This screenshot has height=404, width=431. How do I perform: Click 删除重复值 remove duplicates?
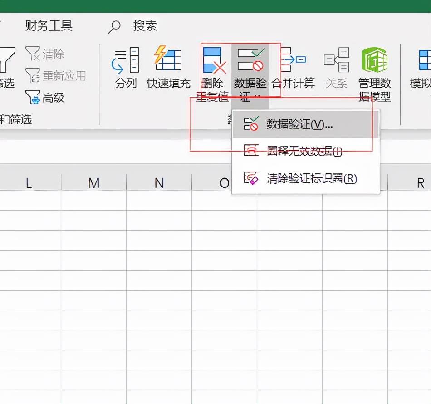[x=212, y=74]
